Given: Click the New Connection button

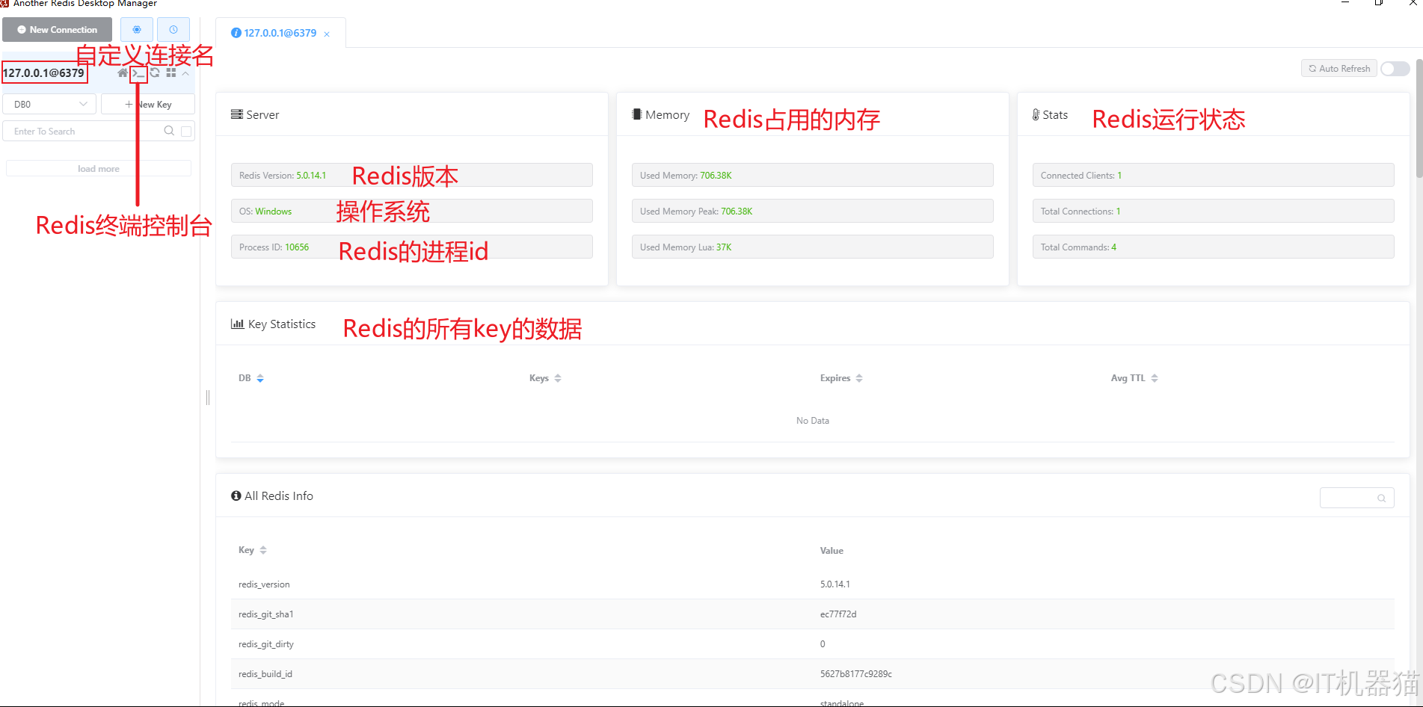Looking at the screenshot, I should point(57,30).
